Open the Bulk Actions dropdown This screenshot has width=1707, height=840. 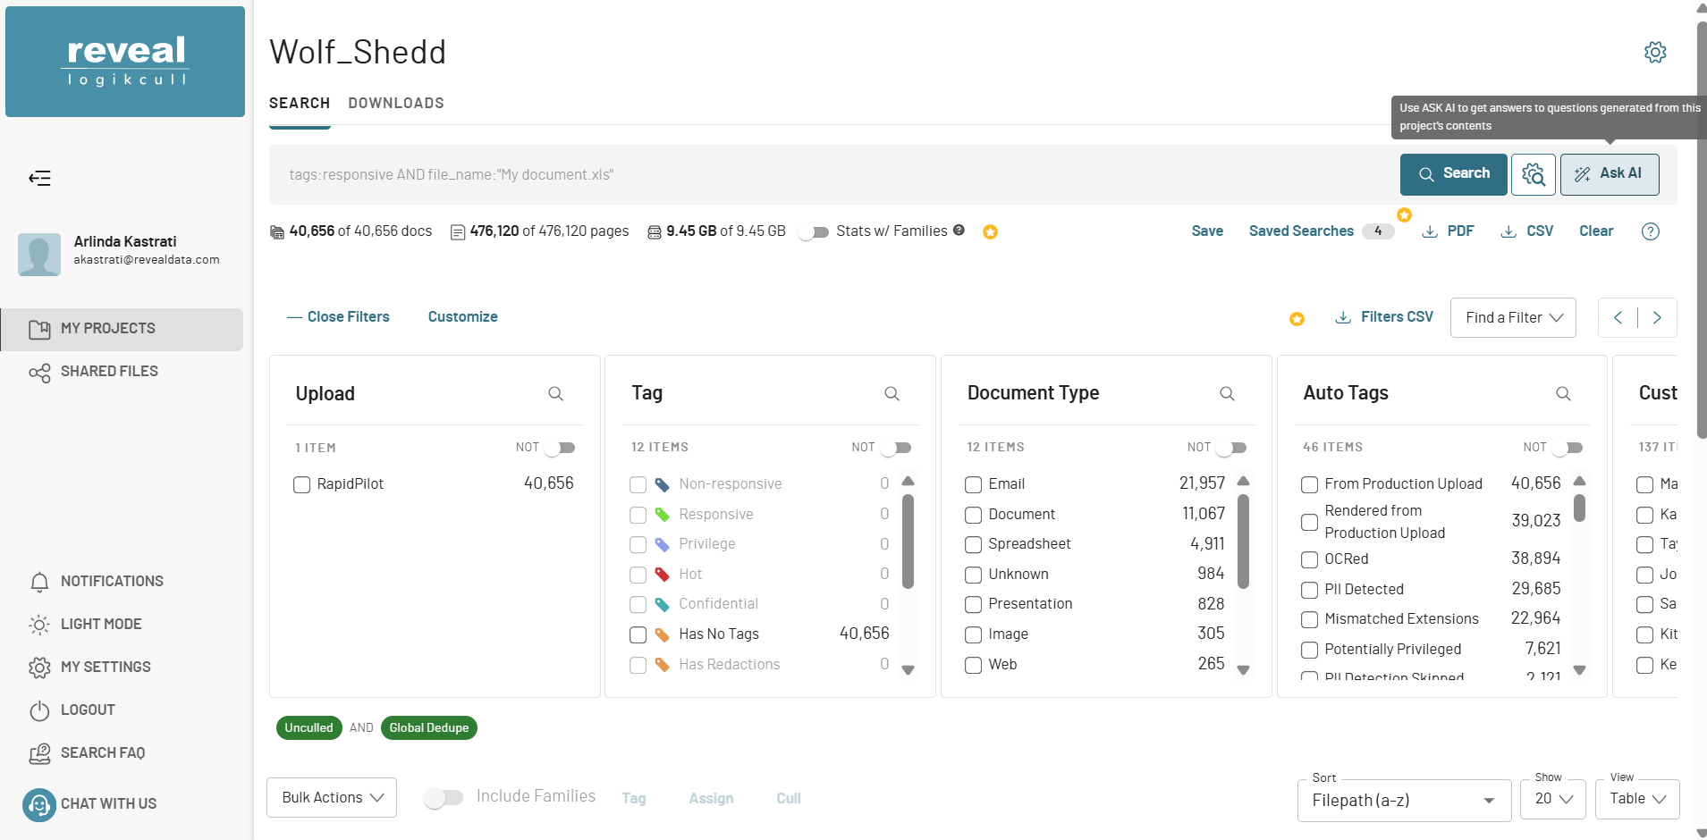tap(332, 797)
